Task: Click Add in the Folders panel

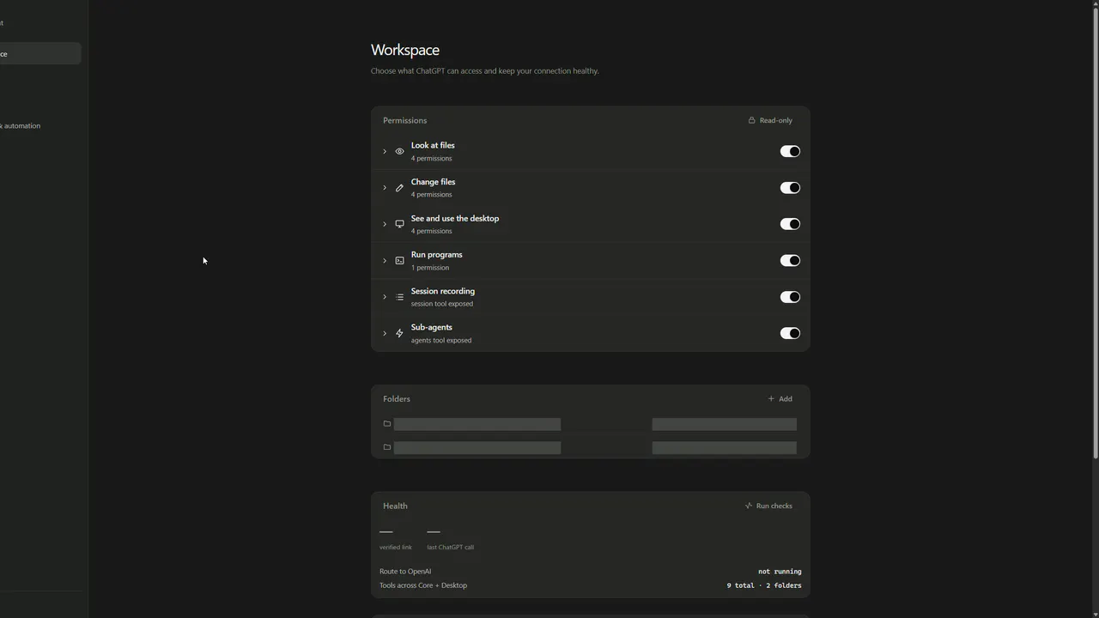Action: [780, 399]
